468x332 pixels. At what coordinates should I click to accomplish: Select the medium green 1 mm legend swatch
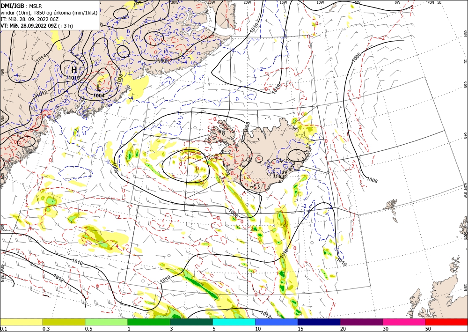[x=149, y=322]
